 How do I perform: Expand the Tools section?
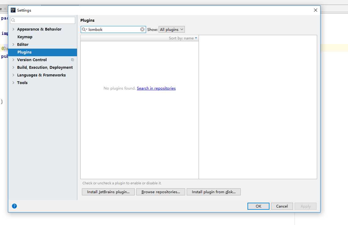point(13,83)
